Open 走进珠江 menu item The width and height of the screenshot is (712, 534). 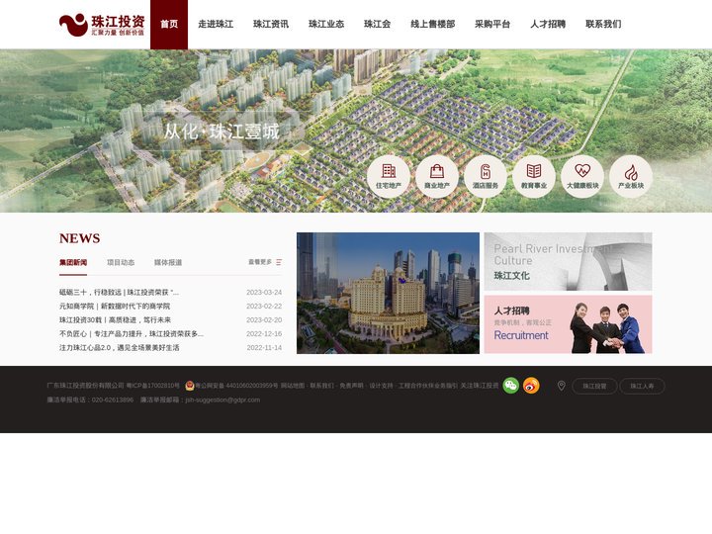coord(216,24)
